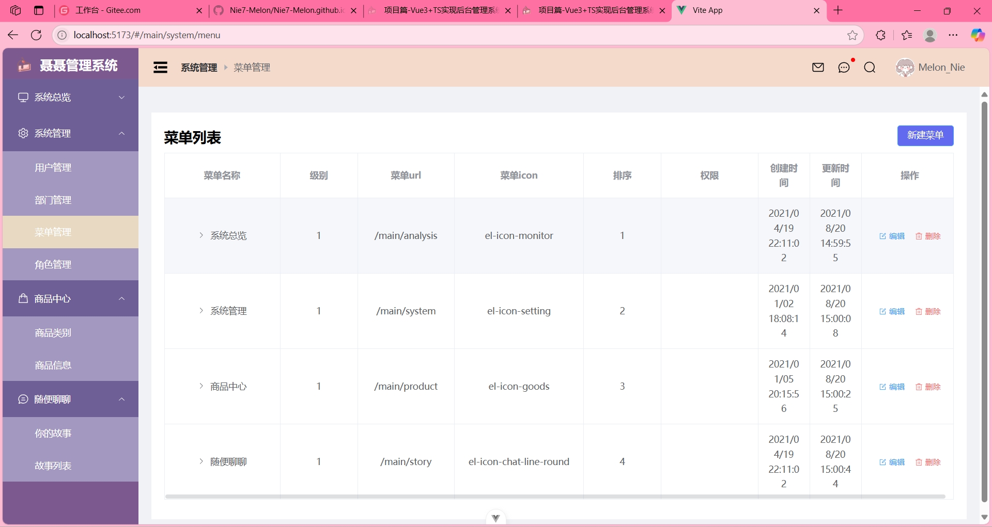Open browser workspaces icon at top left
Screen dimensions: 992x527
(16, 10)
